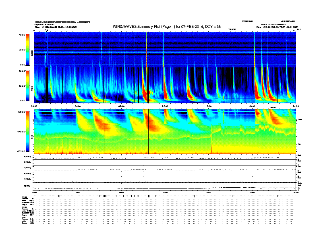Click the 12:00 tick below RAD1 spectrogram
The height and width of the screenshot is (247, 319).
165,106
